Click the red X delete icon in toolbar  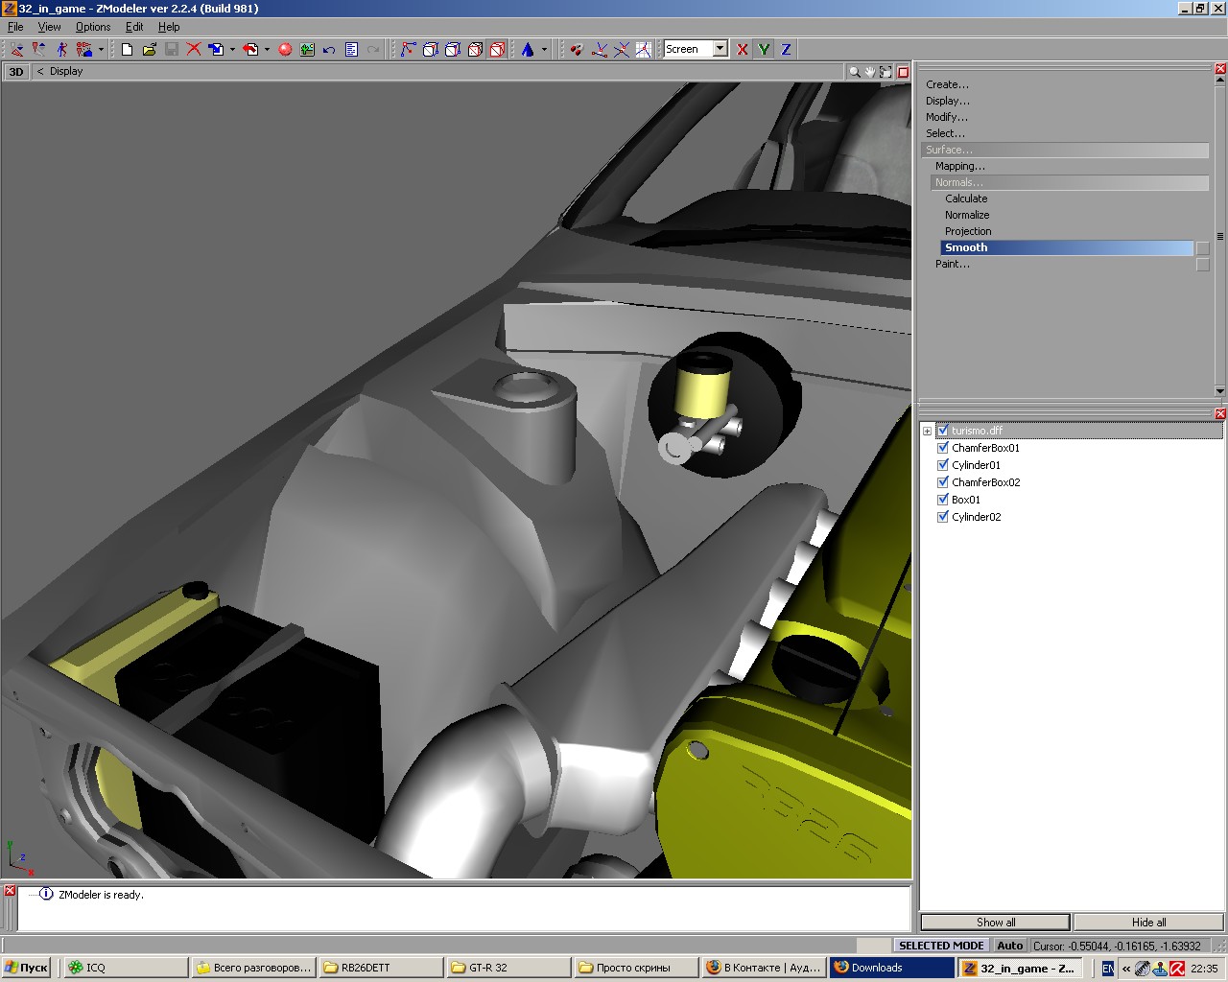point(194,49)
